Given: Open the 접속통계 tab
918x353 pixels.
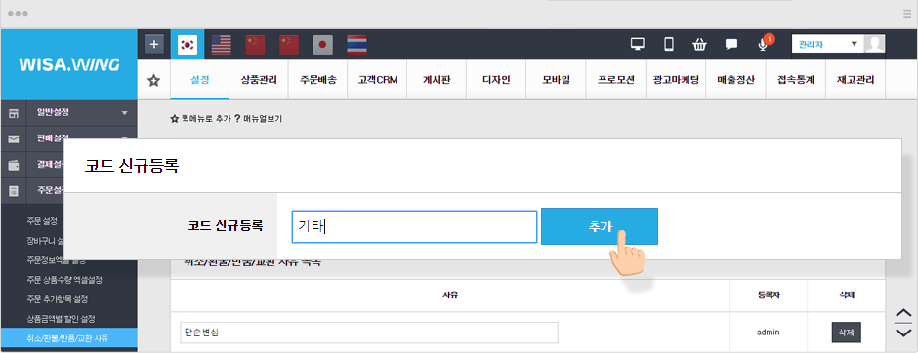Looking at the screenshot, I should point(795,80).
